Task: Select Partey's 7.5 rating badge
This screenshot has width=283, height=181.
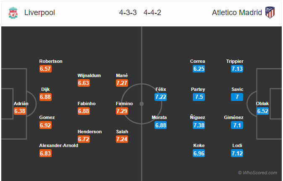Action: (x=199, y=97)
